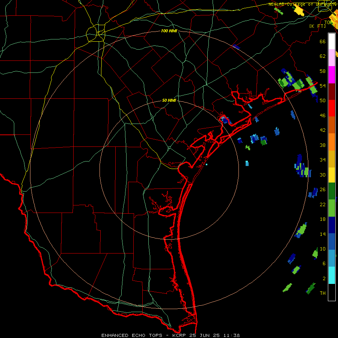Image resolution: width=338 pixels, height=338 pixels.
Task: Click the legend value 62
Action: click(x=323, y=56)
